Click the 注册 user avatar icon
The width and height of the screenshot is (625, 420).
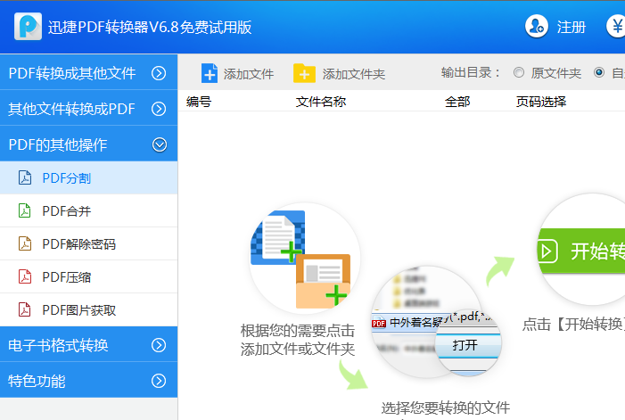point(537,27)
